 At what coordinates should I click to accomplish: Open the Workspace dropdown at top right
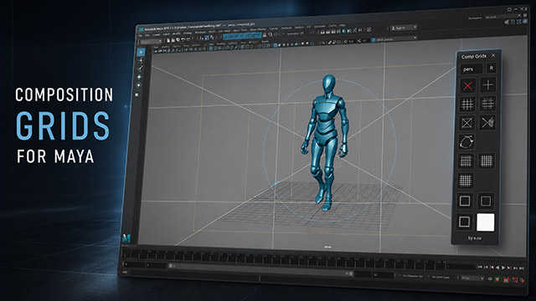pos(502,17)
